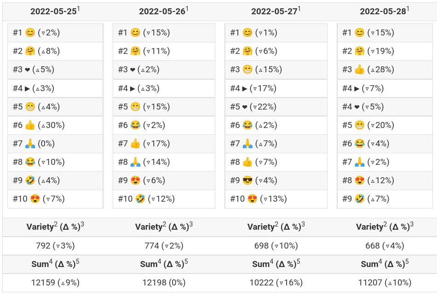Click the 2022-05-25 column header
This screenshot has height=296, width=437.
tap(55, 11)
